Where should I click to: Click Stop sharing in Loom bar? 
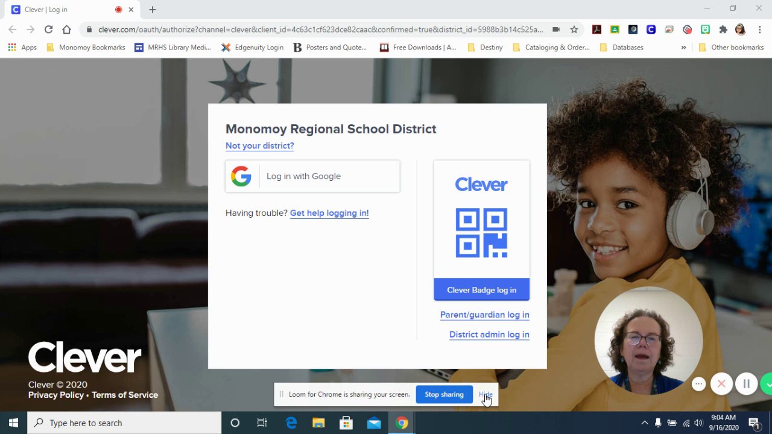444,394
